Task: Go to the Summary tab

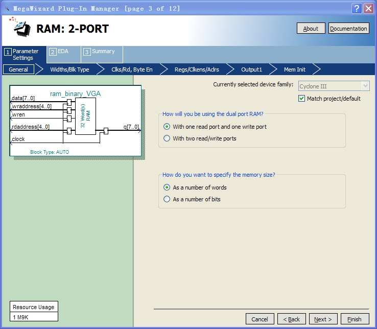Action: [x=102, y=54]
